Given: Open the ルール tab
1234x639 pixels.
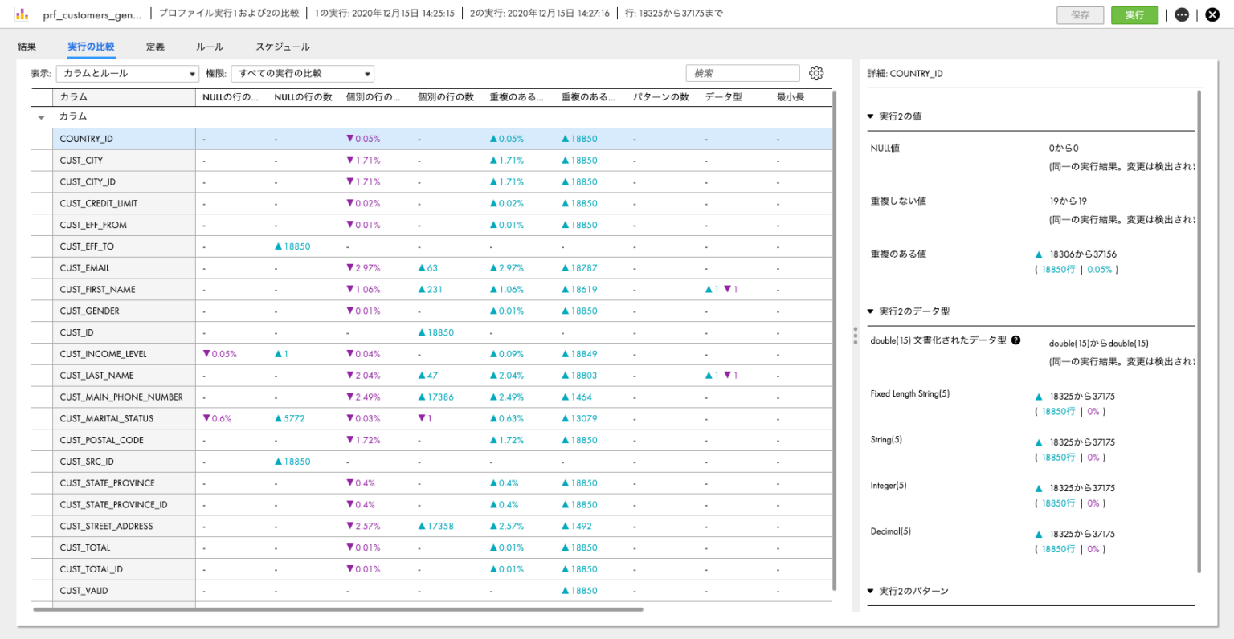Looking at the screenshot, I should (209, 47).
